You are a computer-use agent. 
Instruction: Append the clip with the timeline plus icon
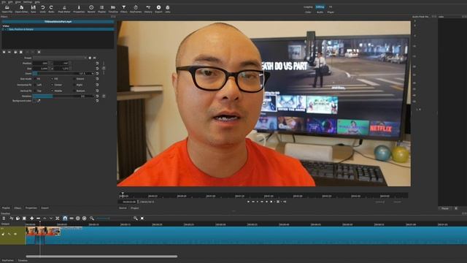(x=32, y=218)
